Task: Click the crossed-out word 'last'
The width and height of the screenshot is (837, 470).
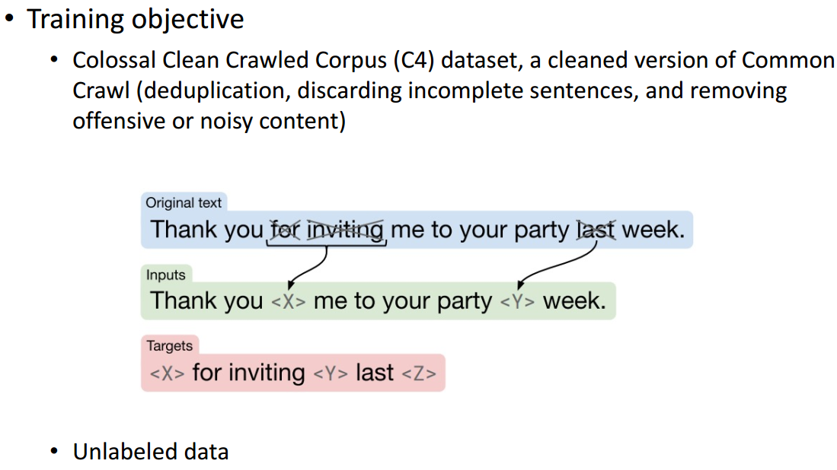Action: coord(596,230)
